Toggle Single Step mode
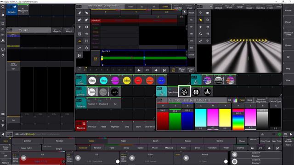 (x=6, y=148)
